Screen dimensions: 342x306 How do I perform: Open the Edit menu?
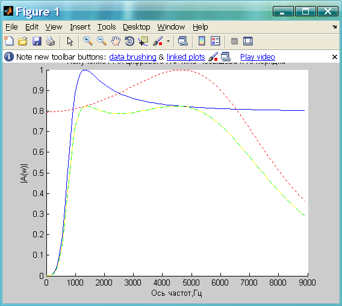pyautogui.click(x=32, y=27)
